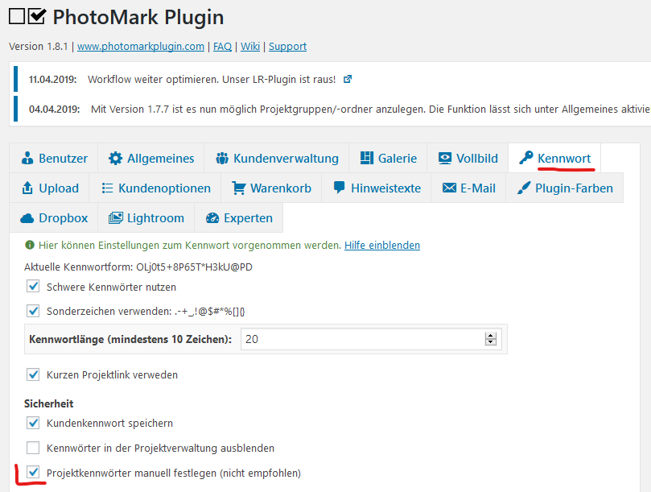Open the Galerie tab

(388, 159)
